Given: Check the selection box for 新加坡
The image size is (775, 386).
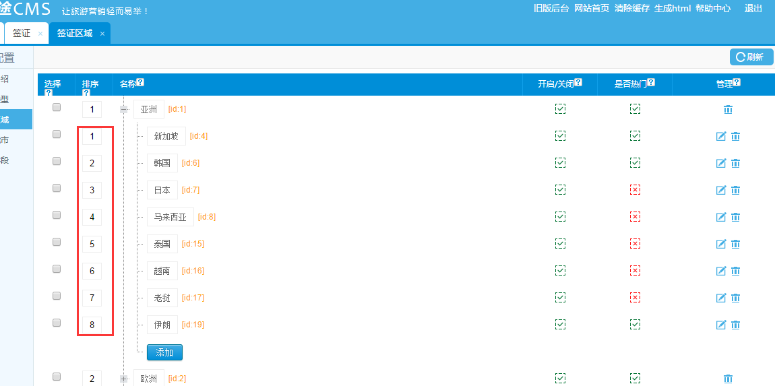Looking at the screenshot, I should pyautogui.click(x=57, y=134).
